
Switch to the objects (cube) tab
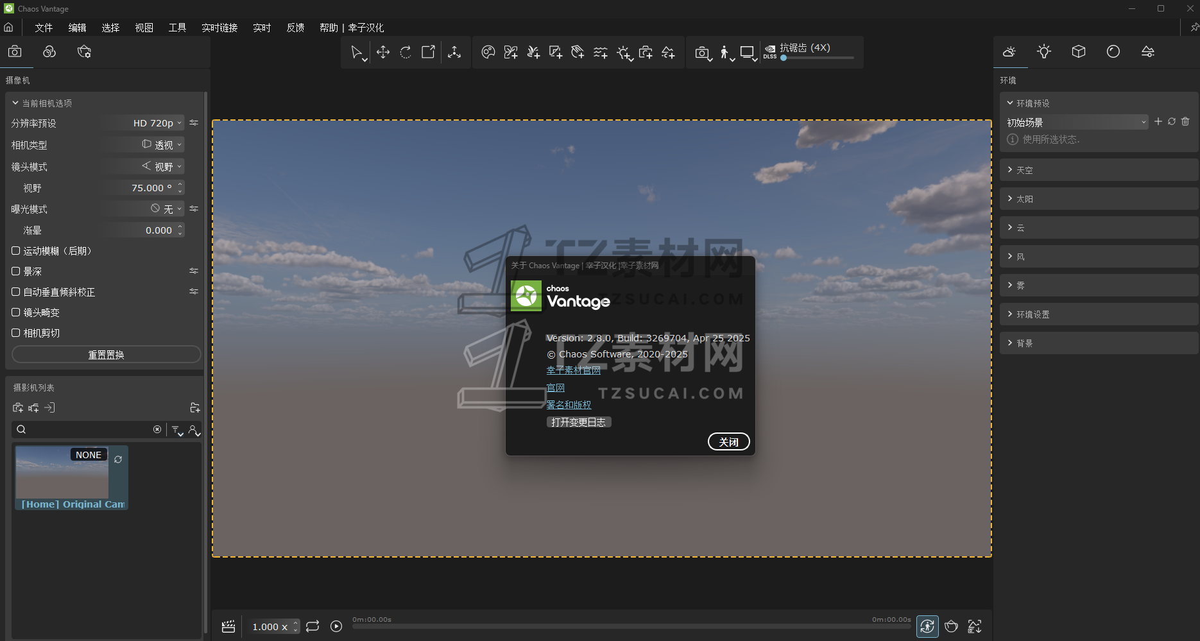(1079, 52)
